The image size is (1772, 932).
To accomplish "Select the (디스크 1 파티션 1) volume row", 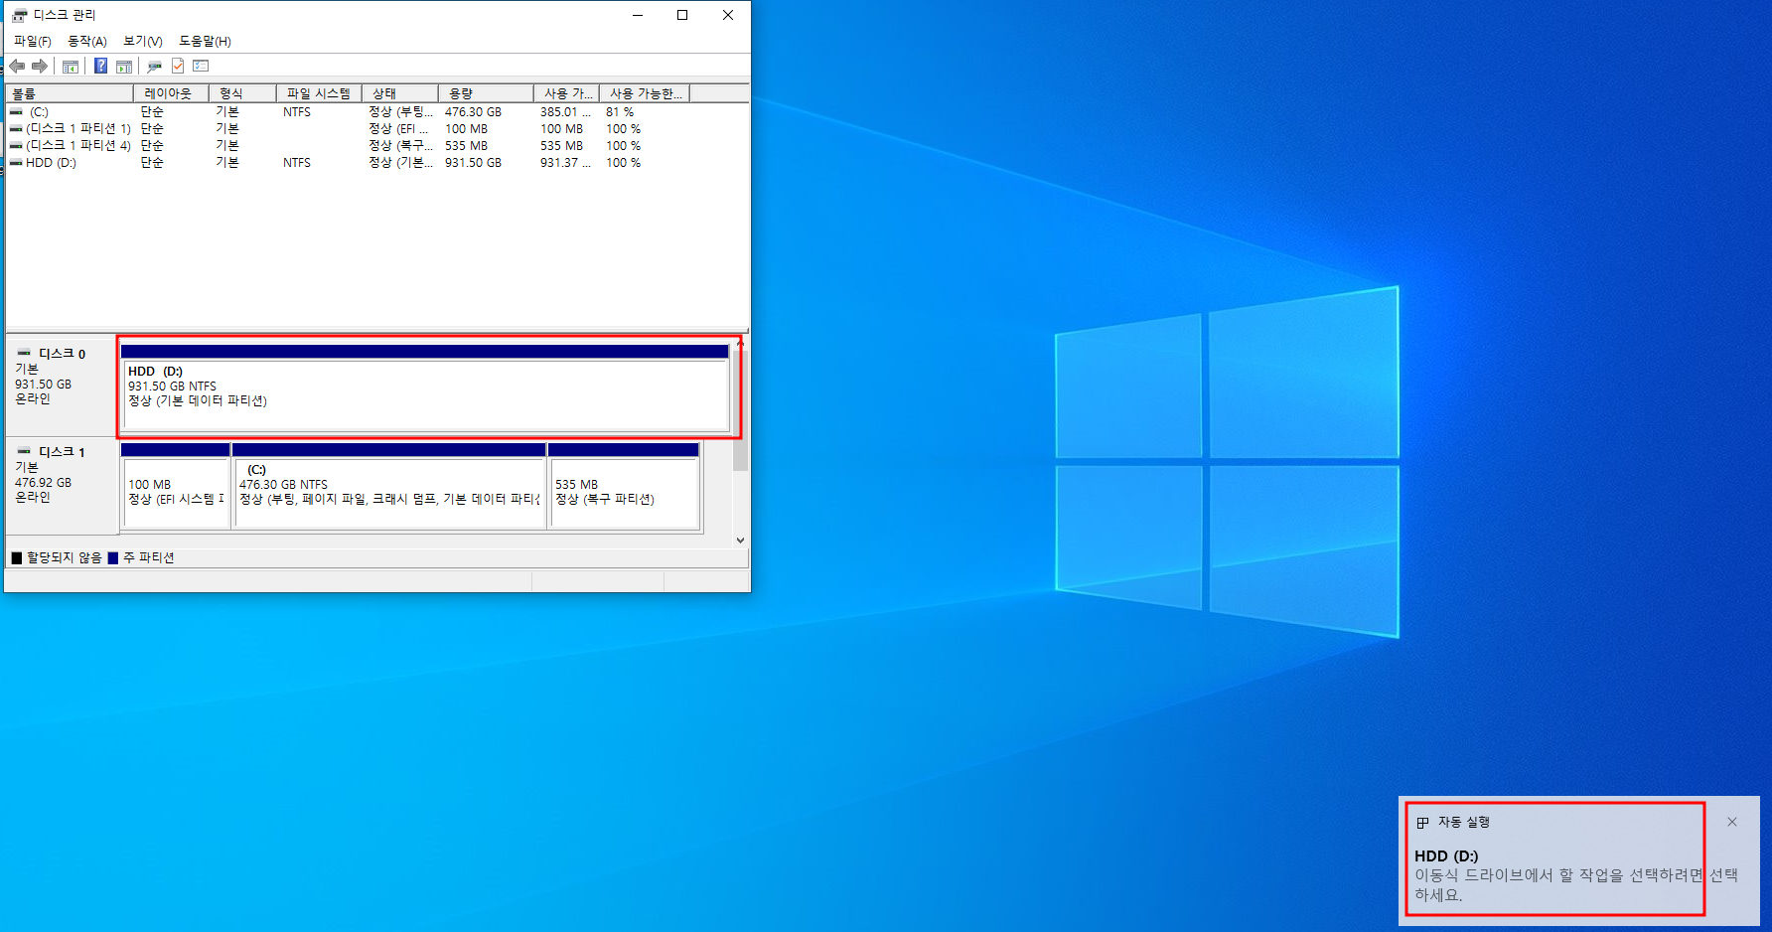I will point(78,129).
